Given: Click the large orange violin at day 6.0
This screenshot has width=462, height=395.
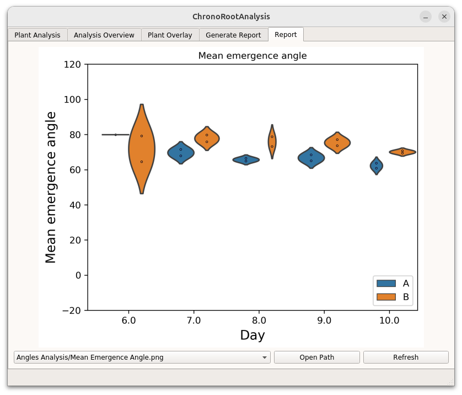Looking at the screenshot, I should pos(142,149).
